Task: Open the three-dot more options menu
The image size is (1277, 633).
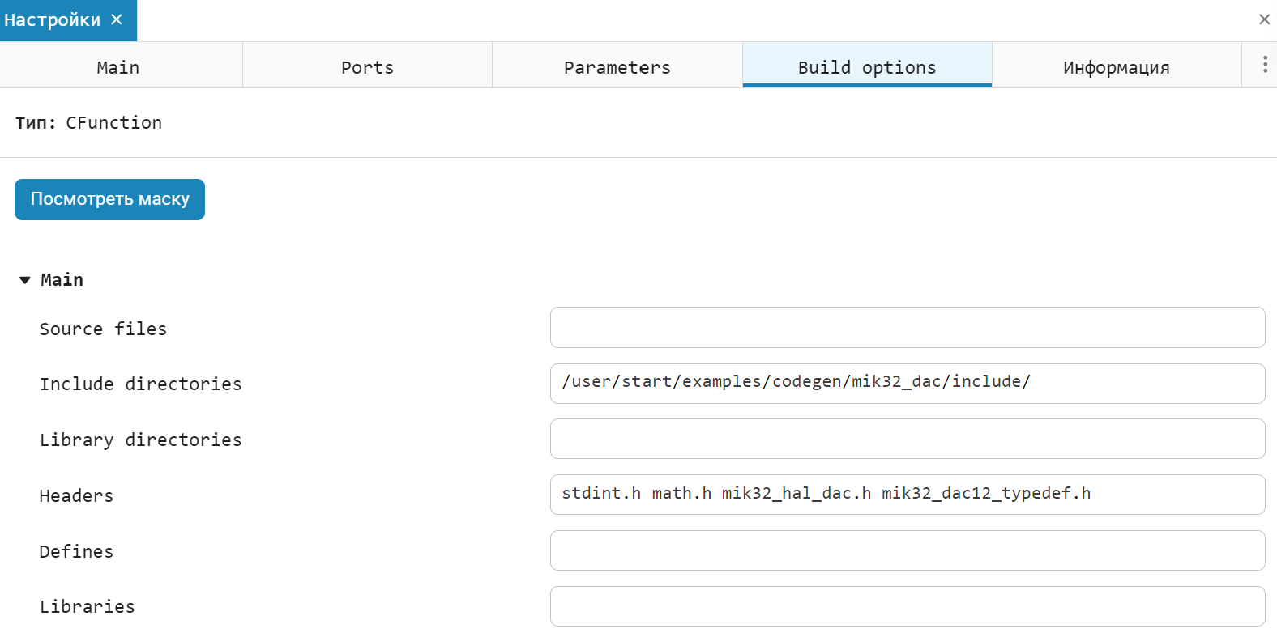Action: tap(1264, 65)
